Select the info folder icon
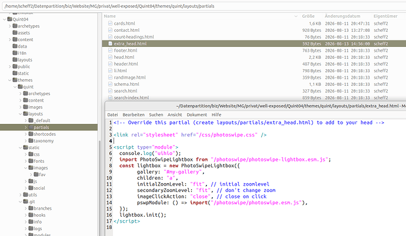The height and width of the screenshot is (236, 406). click(31, 222)
